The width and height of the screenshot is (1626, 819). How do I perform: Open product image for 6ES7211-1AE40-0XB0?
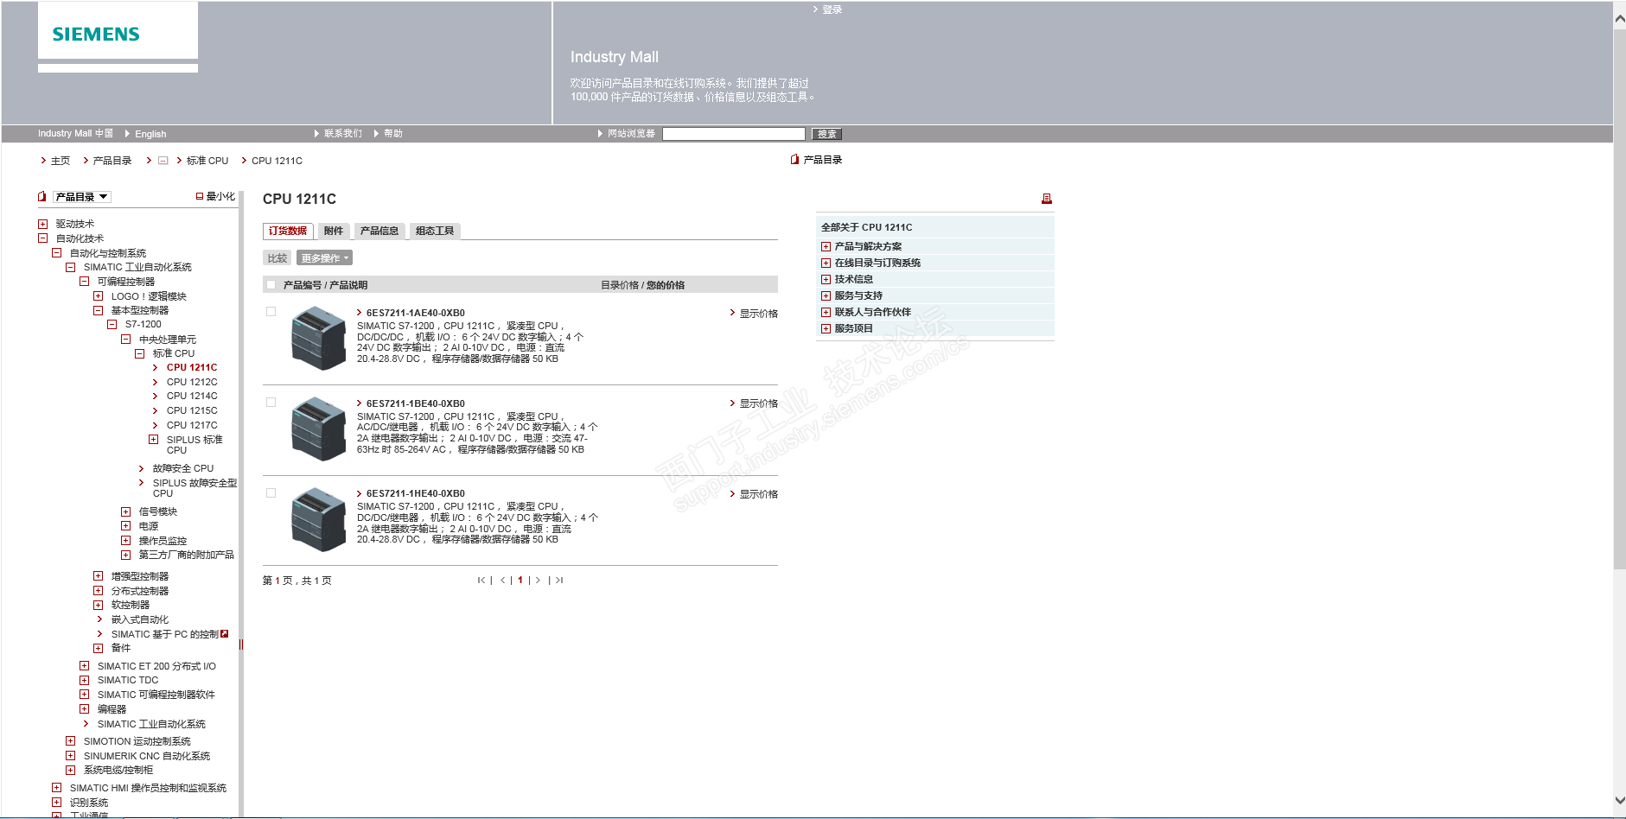[319, 339]
